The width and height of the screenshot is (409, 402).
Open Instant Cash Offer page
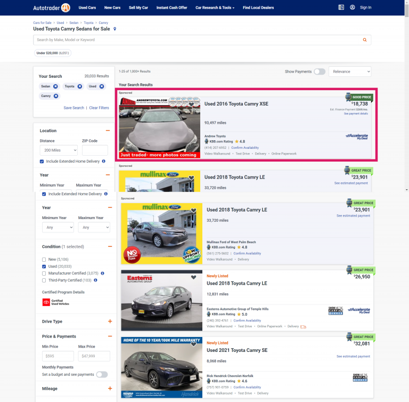click(x=171, y=7)
